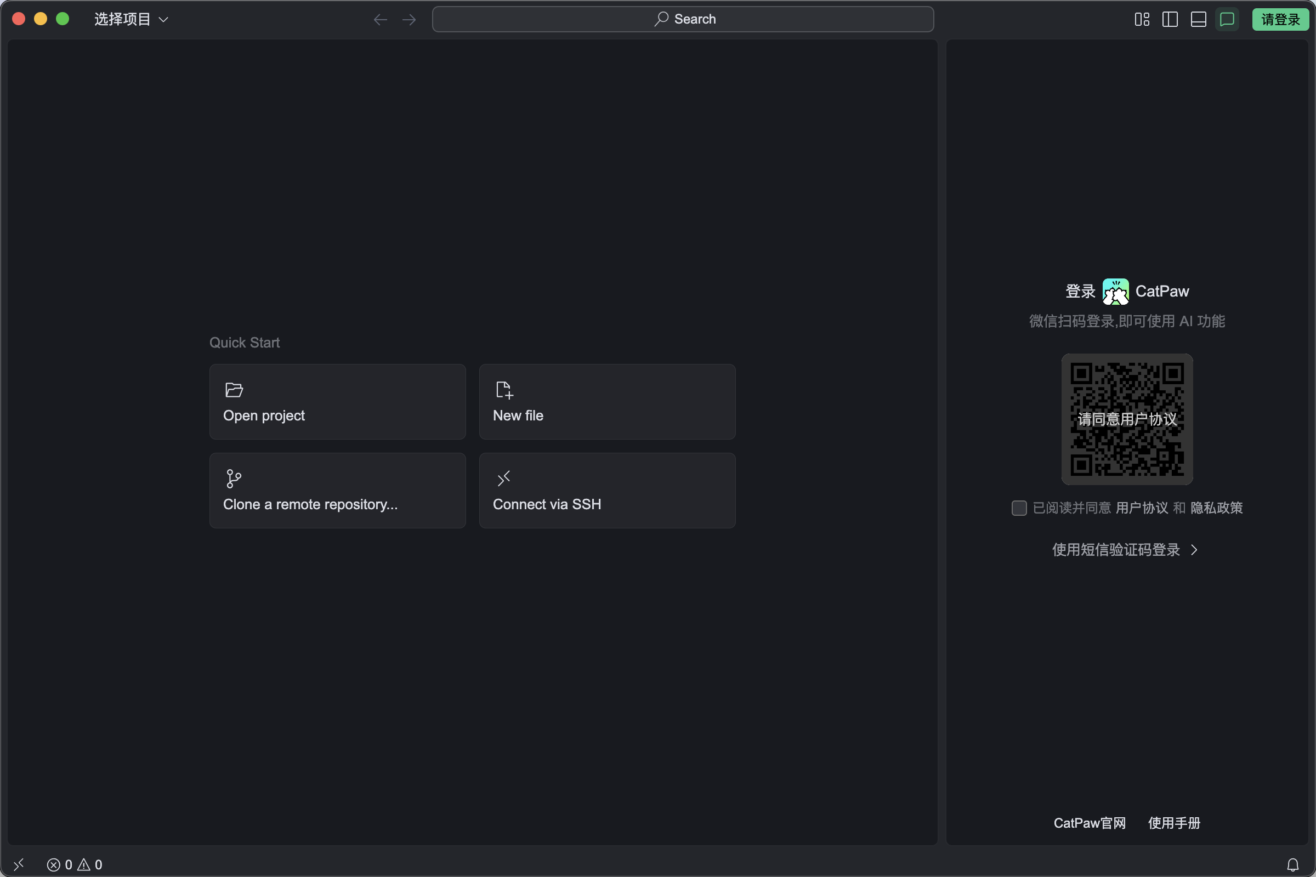Click the customize layout icon
Screen dimensions: 1316x877
point(1142,20)
